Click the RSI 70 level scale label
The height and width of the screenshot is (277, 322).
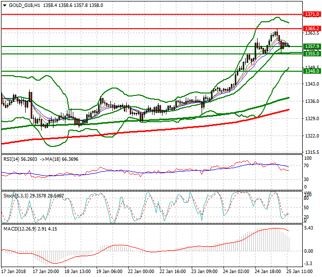pos(306,166)
